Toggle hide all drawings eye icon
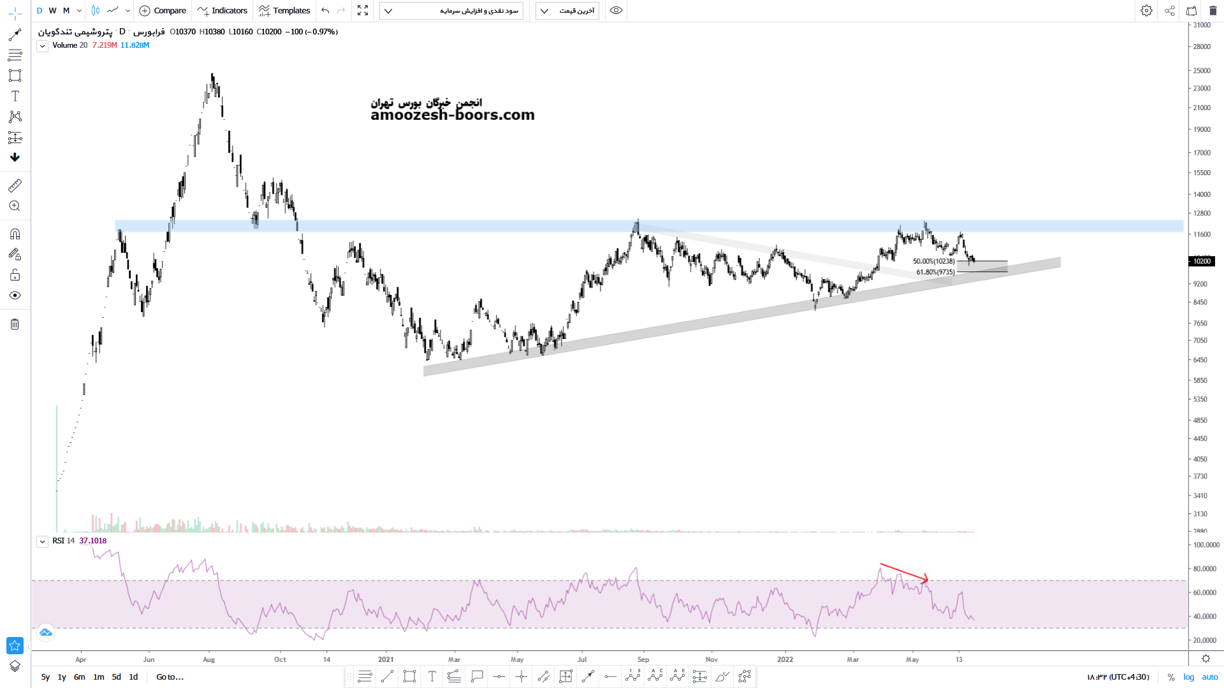This screenshot has width=1224, height=688. [x=15, y=296]
